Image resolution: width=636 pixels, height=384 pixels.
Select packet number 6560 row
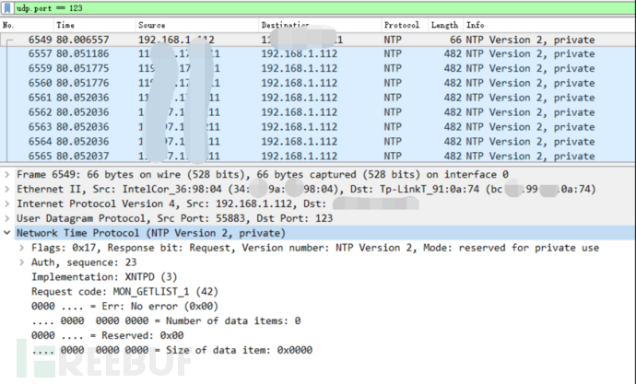[318, 83]
